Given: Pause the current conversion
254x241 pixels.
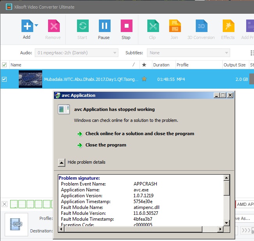Looking at the screenshot, I should tap(105, 26).
